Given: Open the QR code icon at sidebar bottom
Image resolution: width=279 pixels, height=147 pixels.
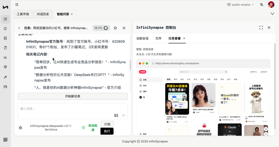Looking at the screenshot, I should [5, 140].
